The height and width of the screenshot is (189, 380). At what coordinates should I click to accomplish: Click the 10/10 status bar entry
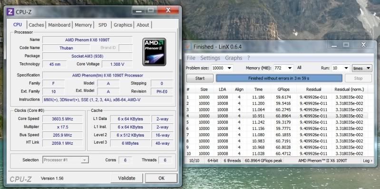[194, 160]
